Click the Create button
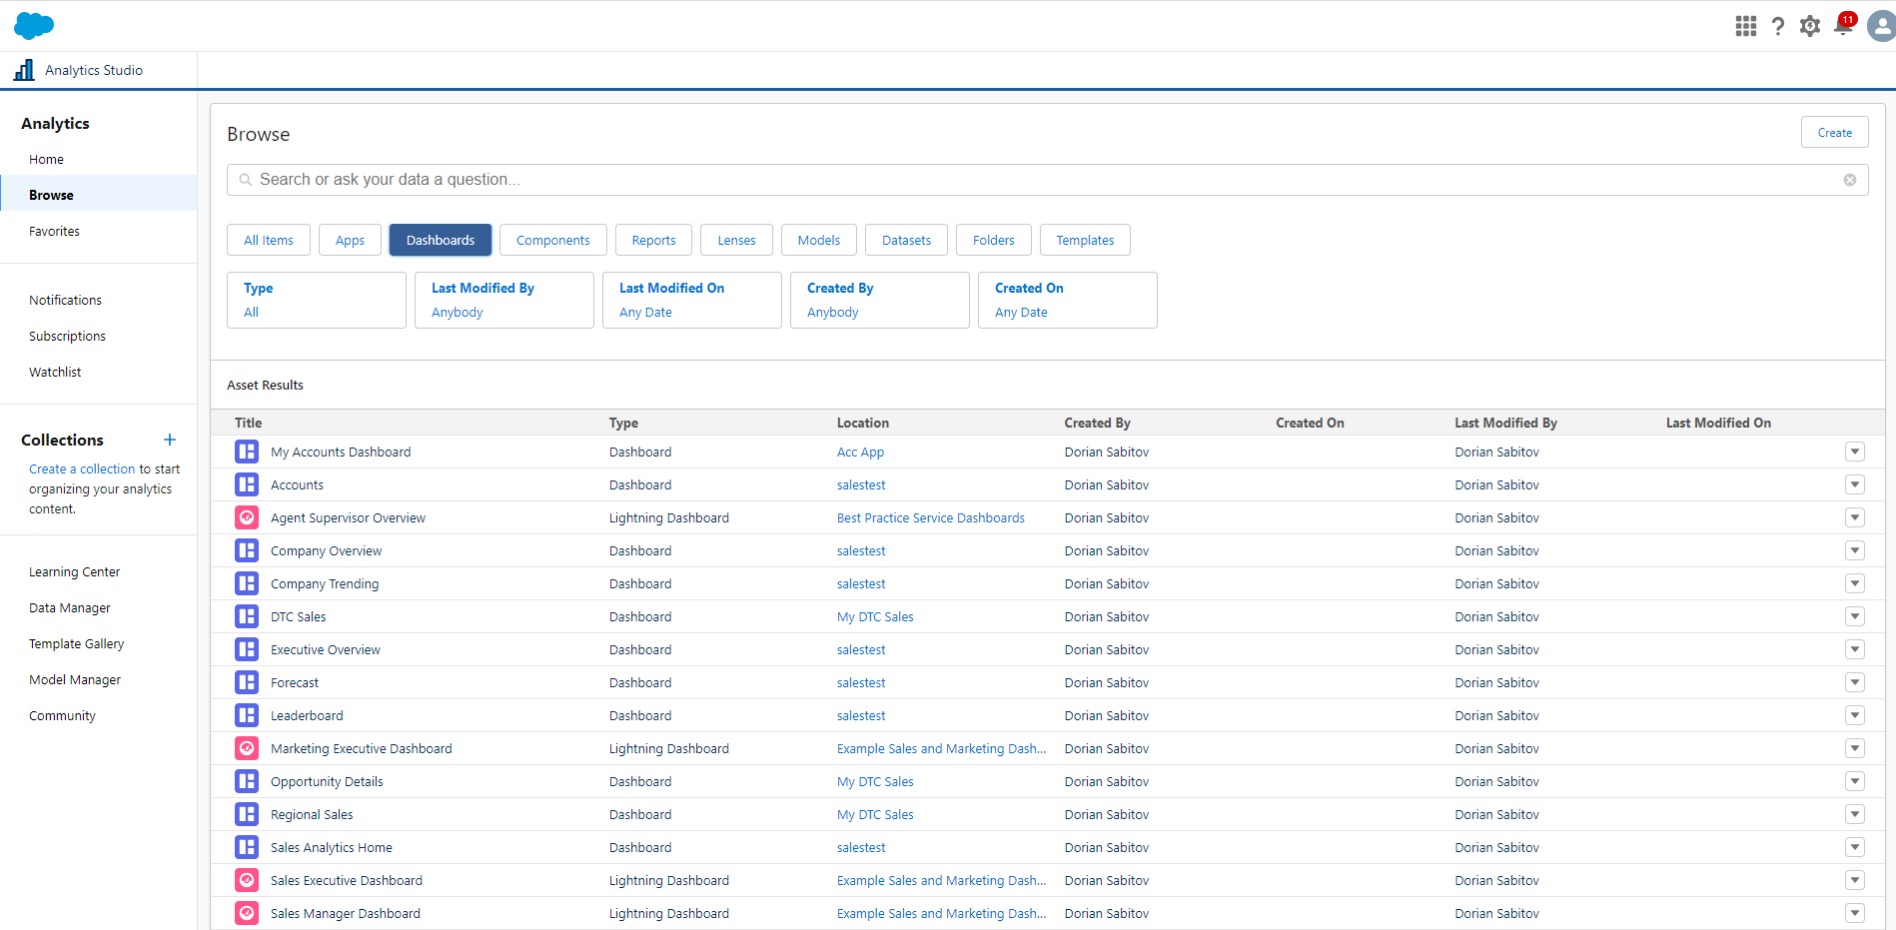Viewport: 1896px width, 930px height. click(1834, 132)
